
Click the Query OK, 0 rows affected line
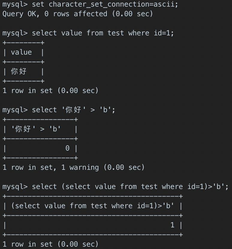[x=77, y=14]
